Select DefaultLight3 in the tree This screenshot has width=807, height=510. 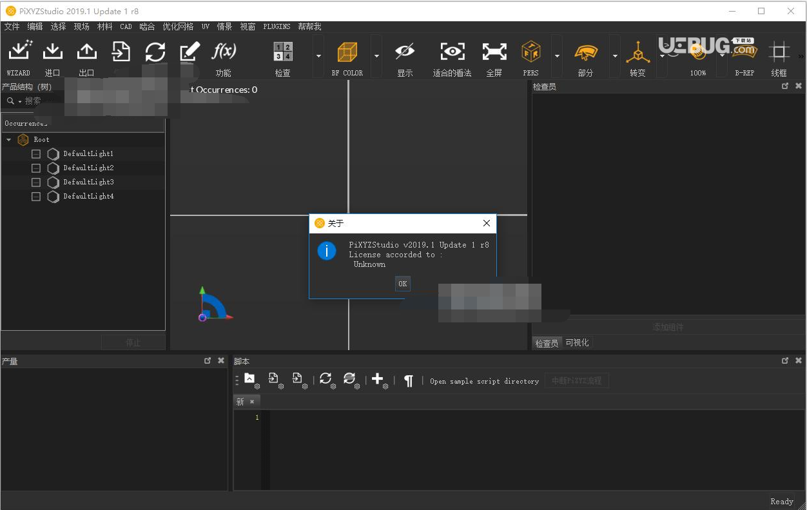pos(88,182)
